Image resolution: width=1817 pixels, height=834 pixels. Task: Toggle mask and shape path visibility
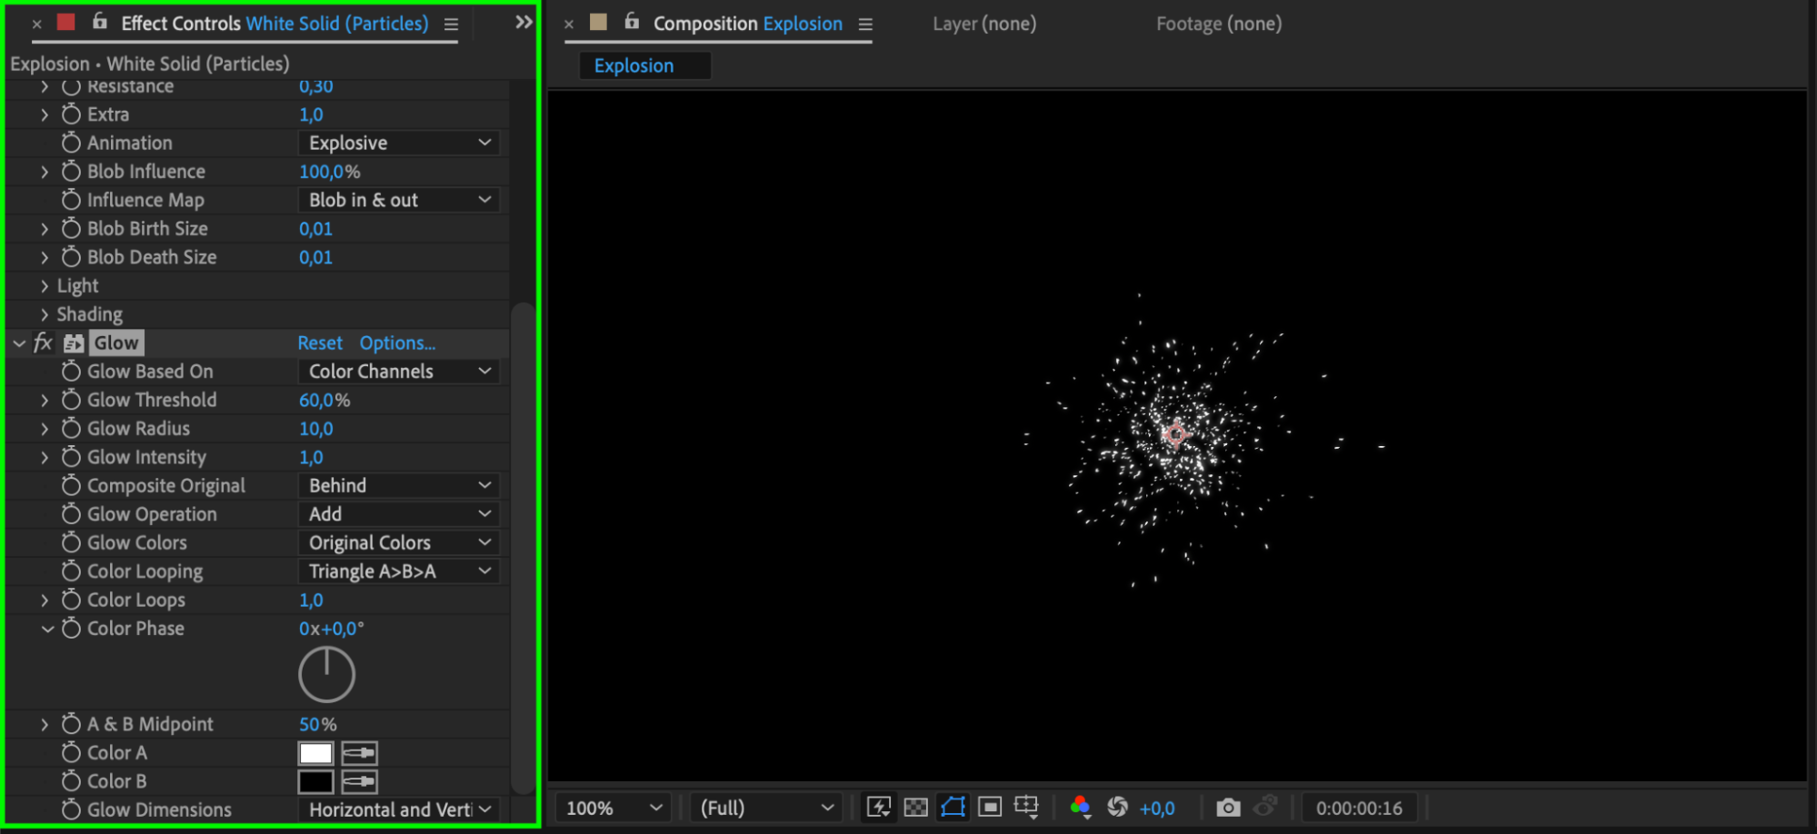click(x=953, y=808)
